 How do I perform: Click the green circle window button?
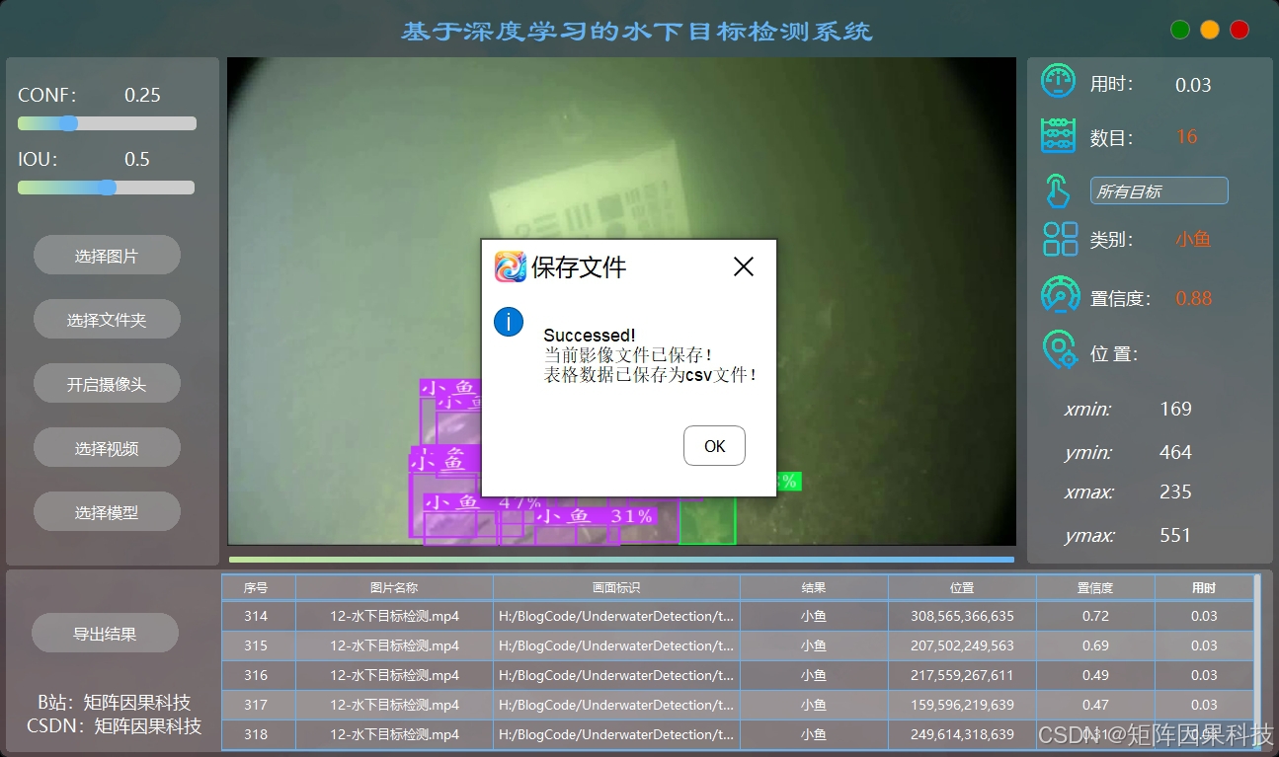pyautogui.click(x=1179, y=30)
